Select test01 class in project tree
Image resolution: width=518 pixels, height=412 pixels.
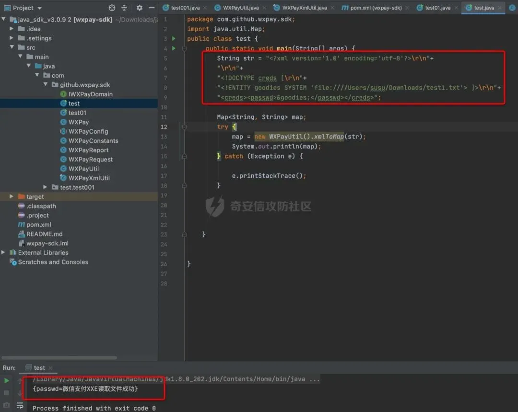(x=77, y=113)
